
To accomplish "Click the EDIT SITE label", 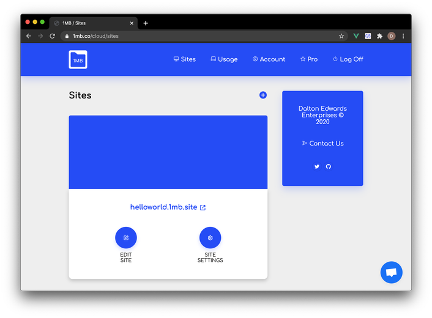I will (126, 257).
